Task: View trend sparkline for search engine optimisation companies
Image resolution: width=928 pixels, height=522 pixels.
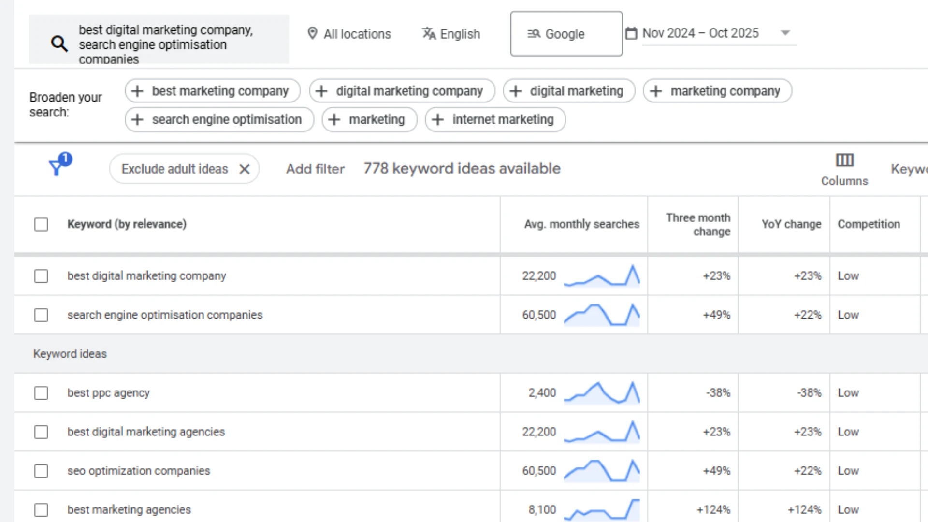Action: click(x=602, y=315)
